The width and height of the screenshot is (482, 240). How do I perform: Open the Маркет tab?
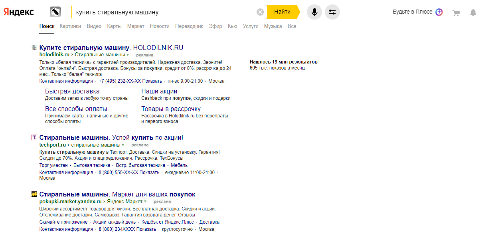click(136, 26)
